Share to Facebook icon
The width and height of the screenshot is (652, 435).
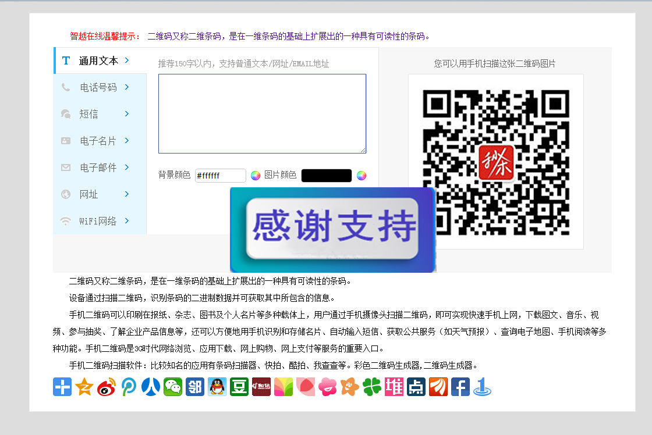click(460, 387)
